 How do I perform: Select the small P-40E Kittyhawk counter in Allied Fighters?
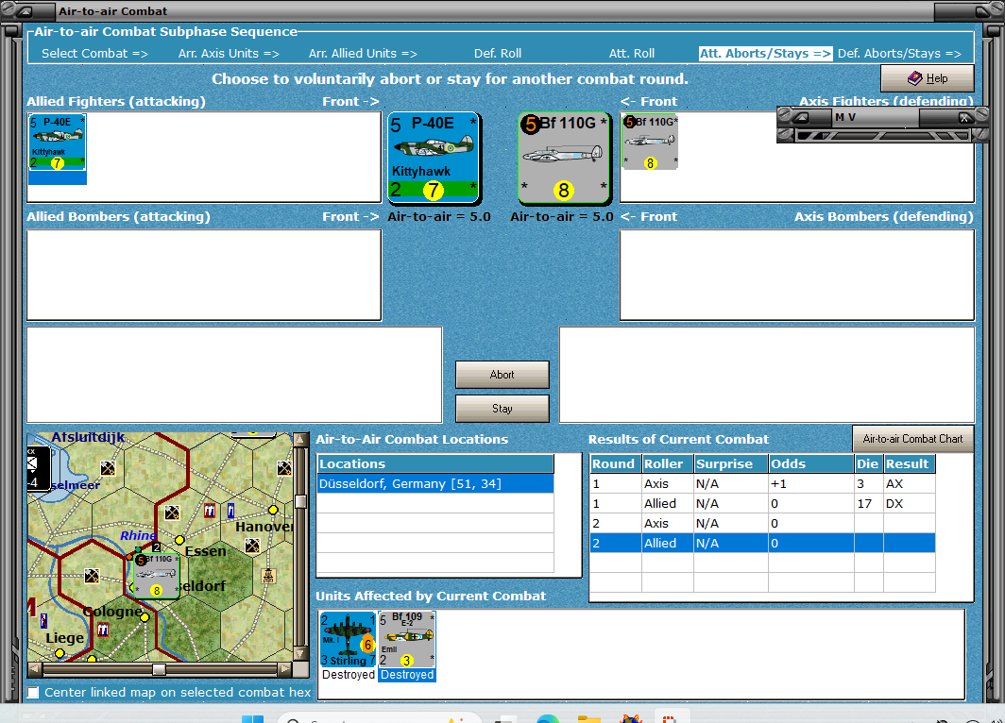(x=57, y=143)
